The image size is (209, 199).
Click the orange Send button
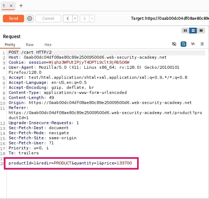(13, 18)
